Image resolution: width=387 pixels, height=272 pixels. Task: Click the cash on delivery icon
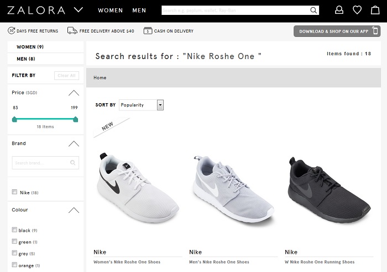(148, 31)
